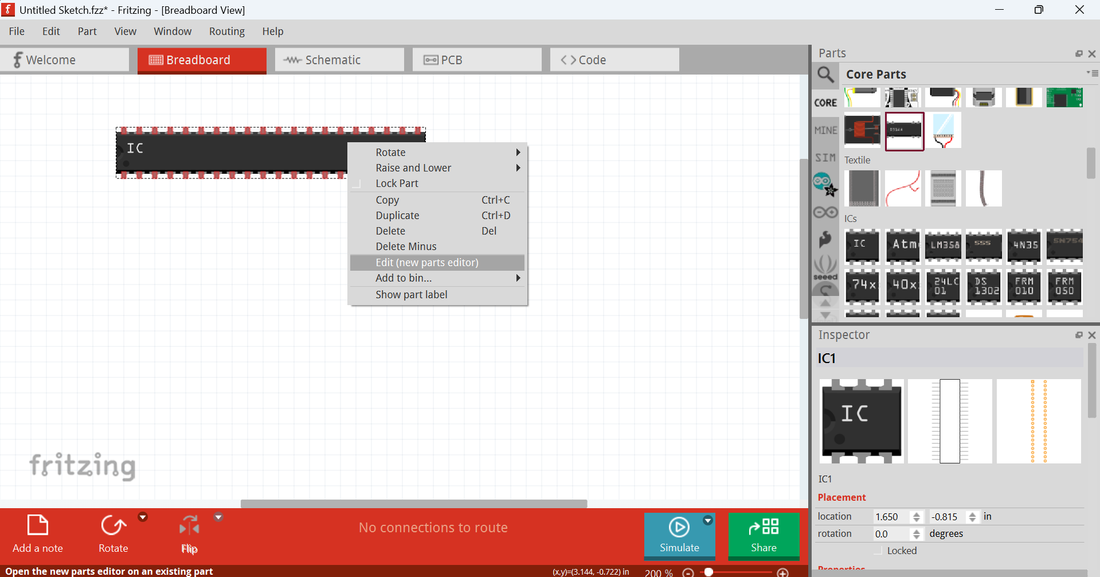
Task: Open Simulate button dropdown arrow
Action: point(708,520)
